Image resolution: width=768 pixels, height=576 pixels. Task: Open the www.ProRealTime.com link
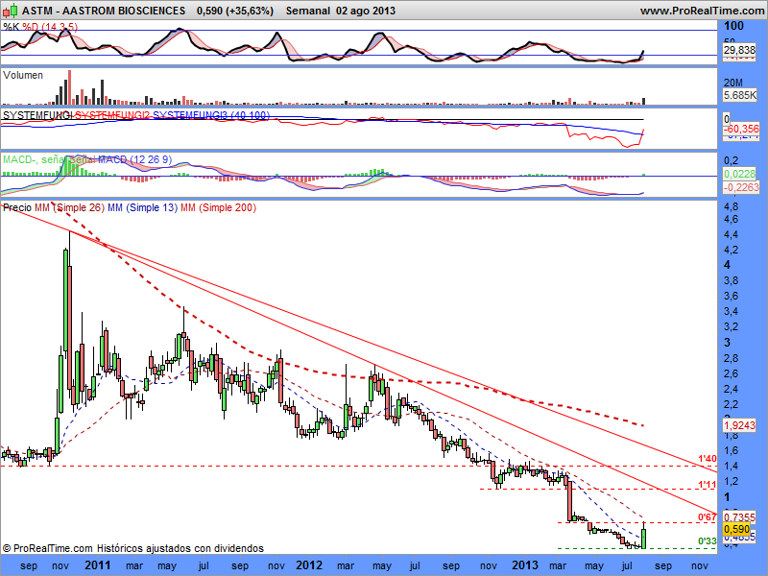[x=702, y=11]
